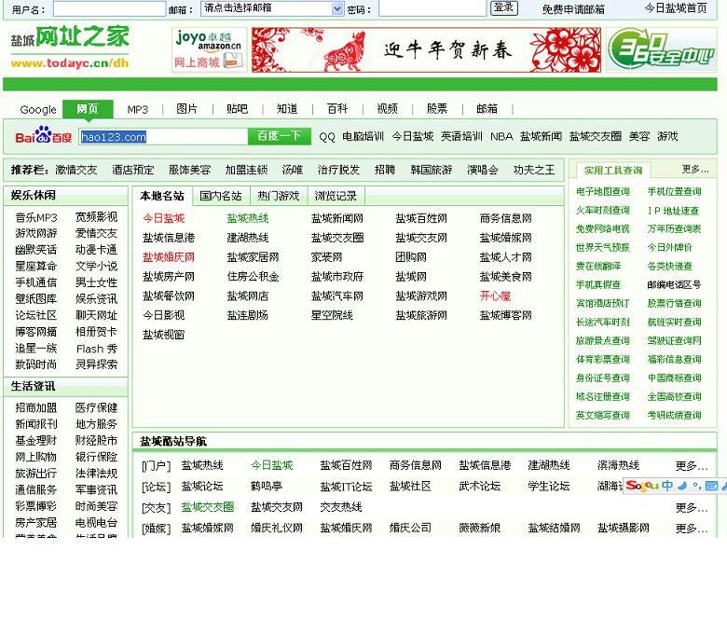Switch to the Google search tab
This screenshot has width=727, height=619.
tap(38, 110)
